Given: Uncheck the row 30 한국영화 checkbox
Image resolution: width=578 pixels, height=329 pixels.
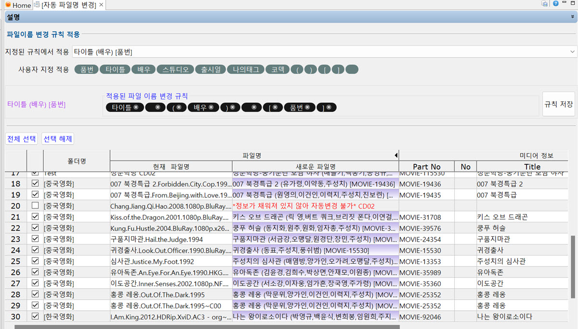Looking at the screenshot, I should point(35,317).
